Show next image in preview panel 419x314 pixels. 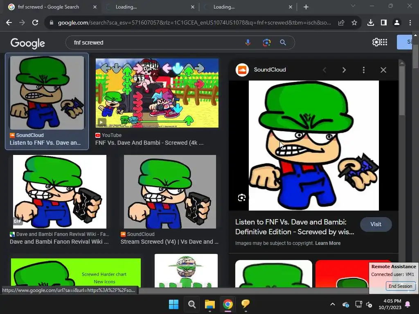344,70
